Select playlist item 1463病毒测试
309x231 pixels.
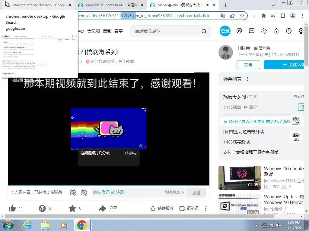click(x=237, y=142)
